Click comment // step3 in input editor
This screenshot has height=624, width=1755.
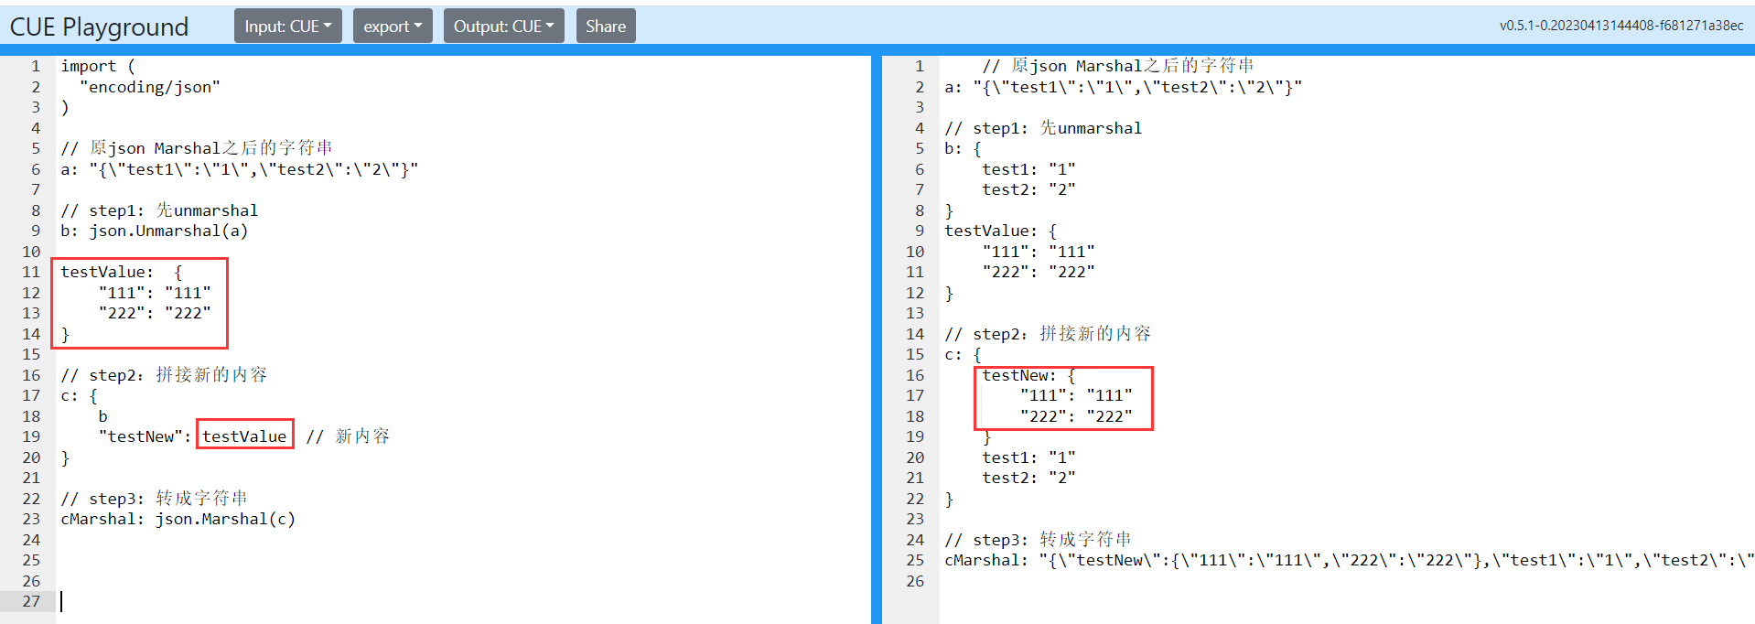pyautogui.click(x=155, y=499)
